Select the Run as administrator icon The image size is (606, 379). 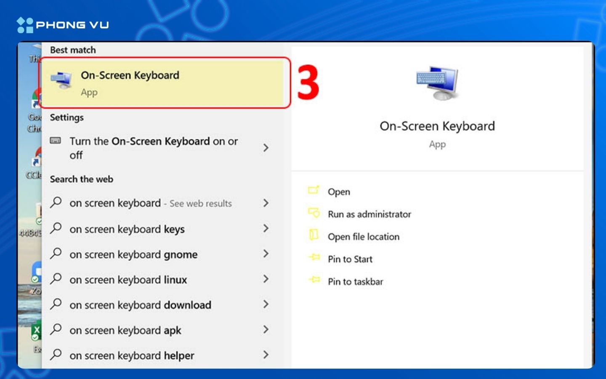(x=314, y=214)
